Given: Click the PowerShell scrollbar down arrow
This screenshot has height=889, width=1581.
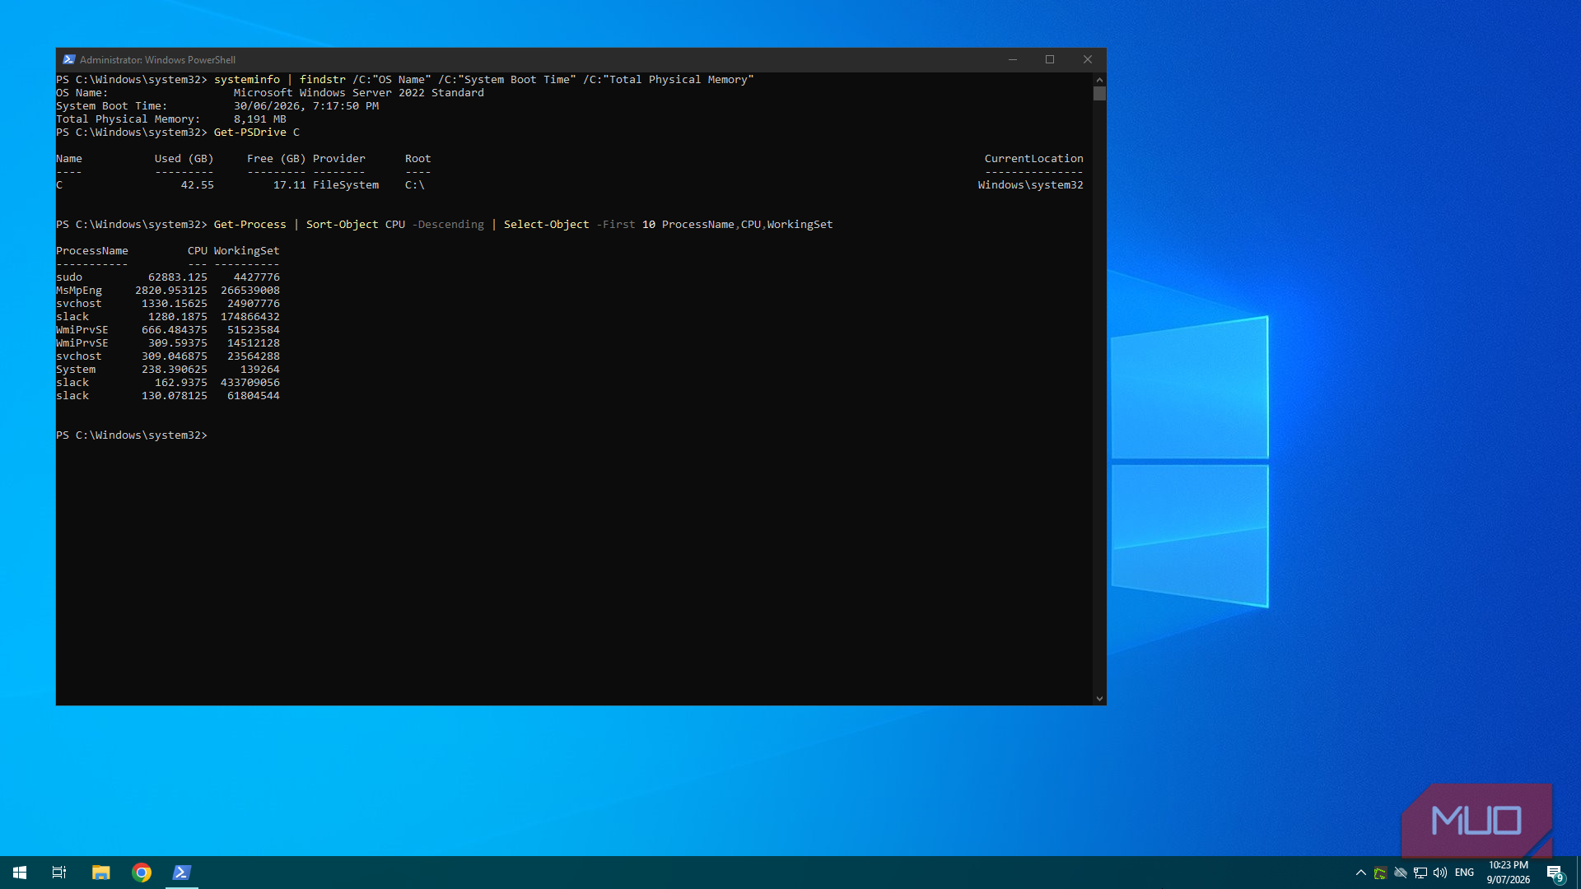Looking at the screenshot, I should (x=1099, y=699).
